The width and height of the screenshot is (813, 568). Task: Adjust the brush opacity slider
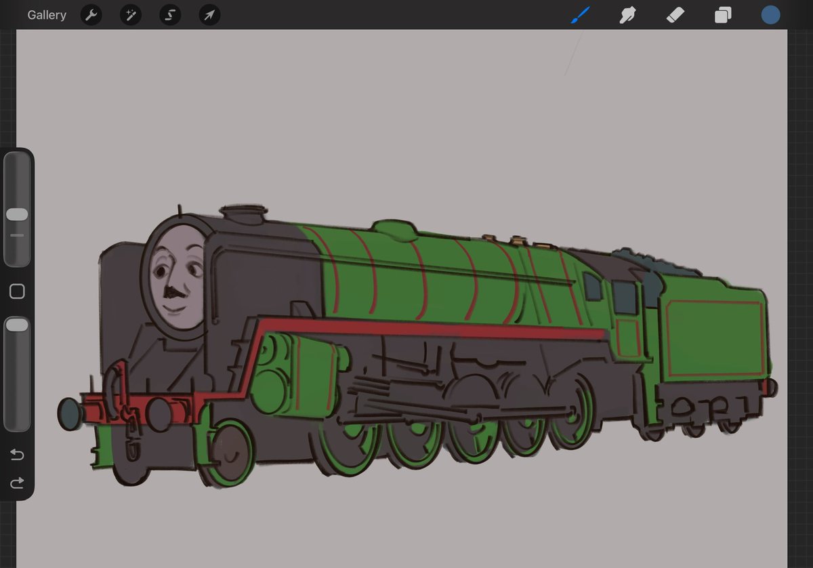tap(17, 324)
